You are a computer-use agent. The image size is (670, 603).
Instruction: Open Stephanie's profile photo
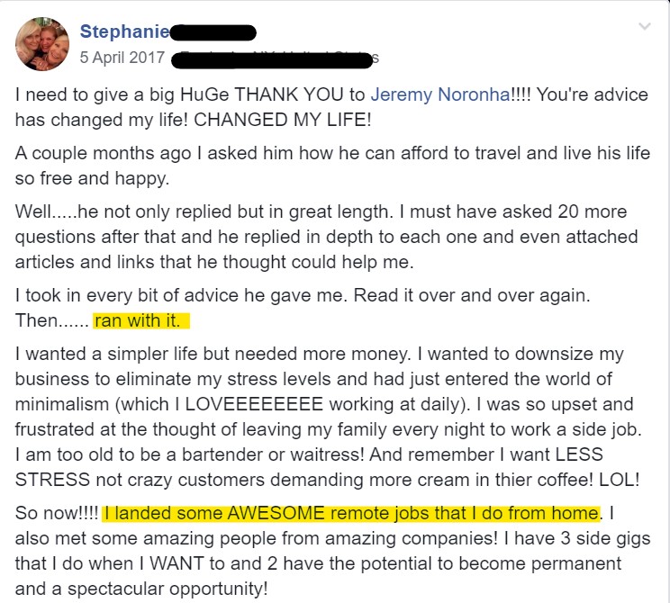tap(42, 44)
